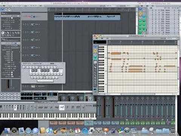The image size is (181, 136).
Task: Click the yellow round button in the piano roll tool column
Action: click(95, 51)
